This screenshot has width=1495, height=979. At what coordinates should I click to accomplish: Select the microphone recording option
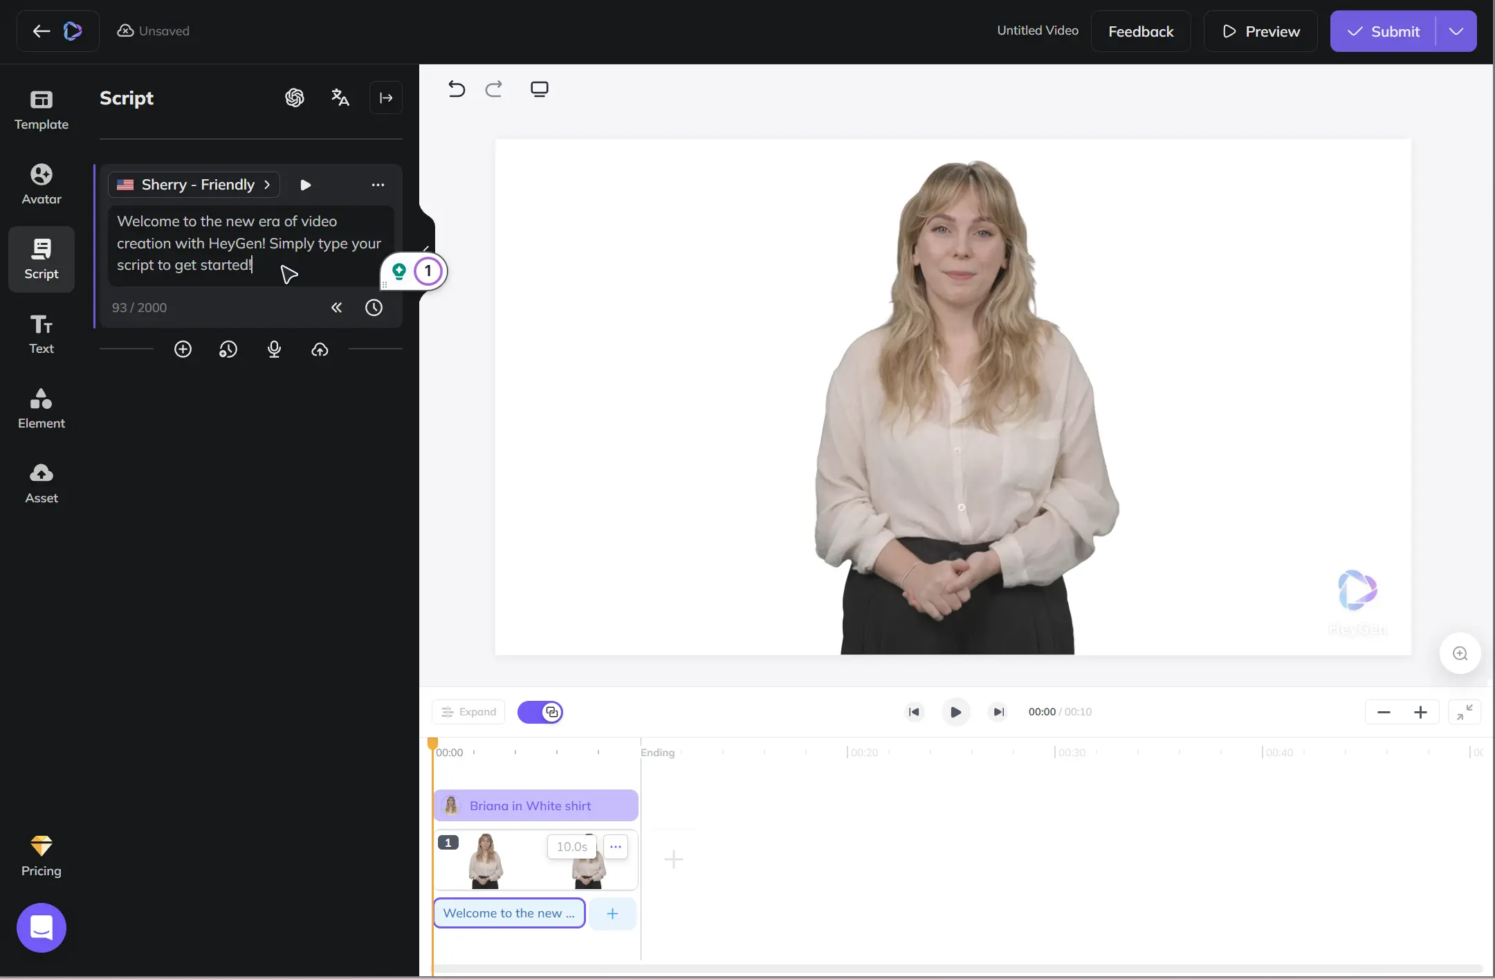pyautogui.click(x=275, y=349)
